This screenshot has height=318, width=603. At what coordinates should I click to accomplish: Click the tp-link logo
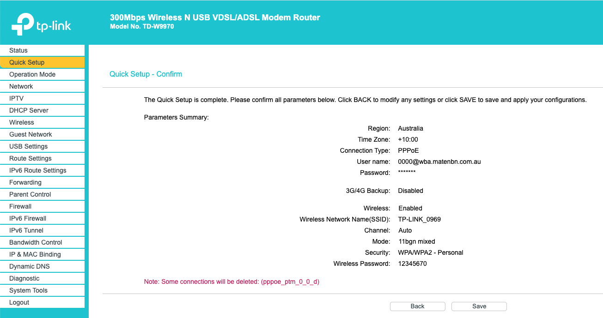pos(42,24)
